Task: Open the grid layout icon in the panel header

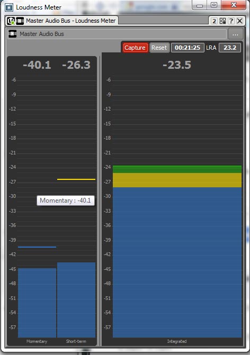Action: click(x=222, y=21)
